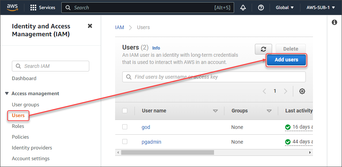342x167 pixels.
Task: Open the pgadmin user link
Action: pyautogui.click(x=151, y=142)
